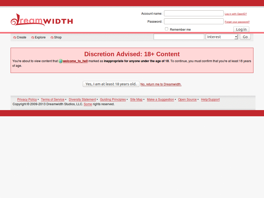Focus the site search text box
The height and width of the screenshot is (198, 264).
179,37
